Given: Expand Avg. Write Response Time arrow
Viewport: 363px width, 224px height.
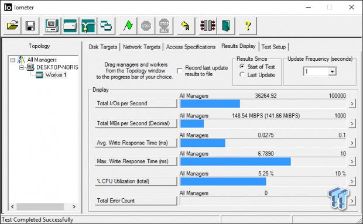Looking at the screenshot, I should pos(352,143).
